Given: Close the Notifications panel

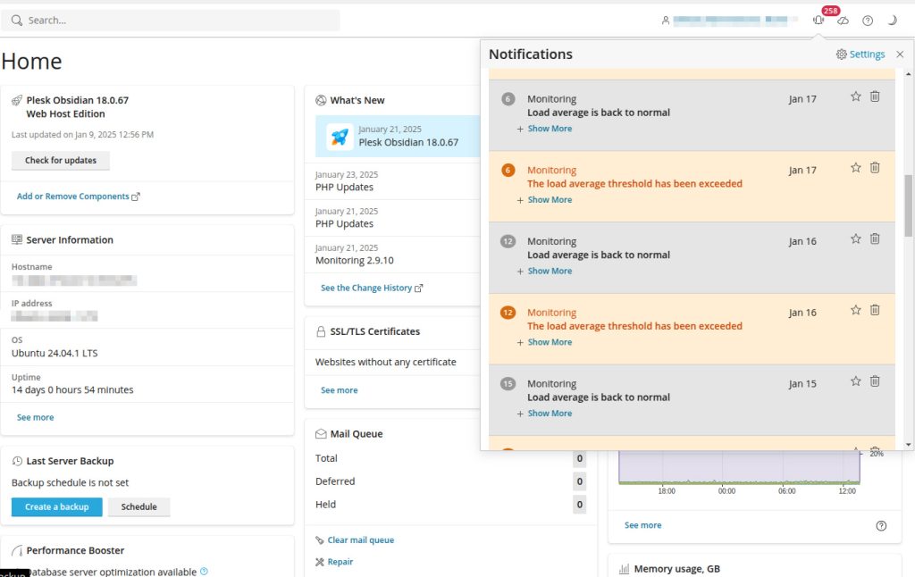Looking at the screenshot, I should [900, 54].
